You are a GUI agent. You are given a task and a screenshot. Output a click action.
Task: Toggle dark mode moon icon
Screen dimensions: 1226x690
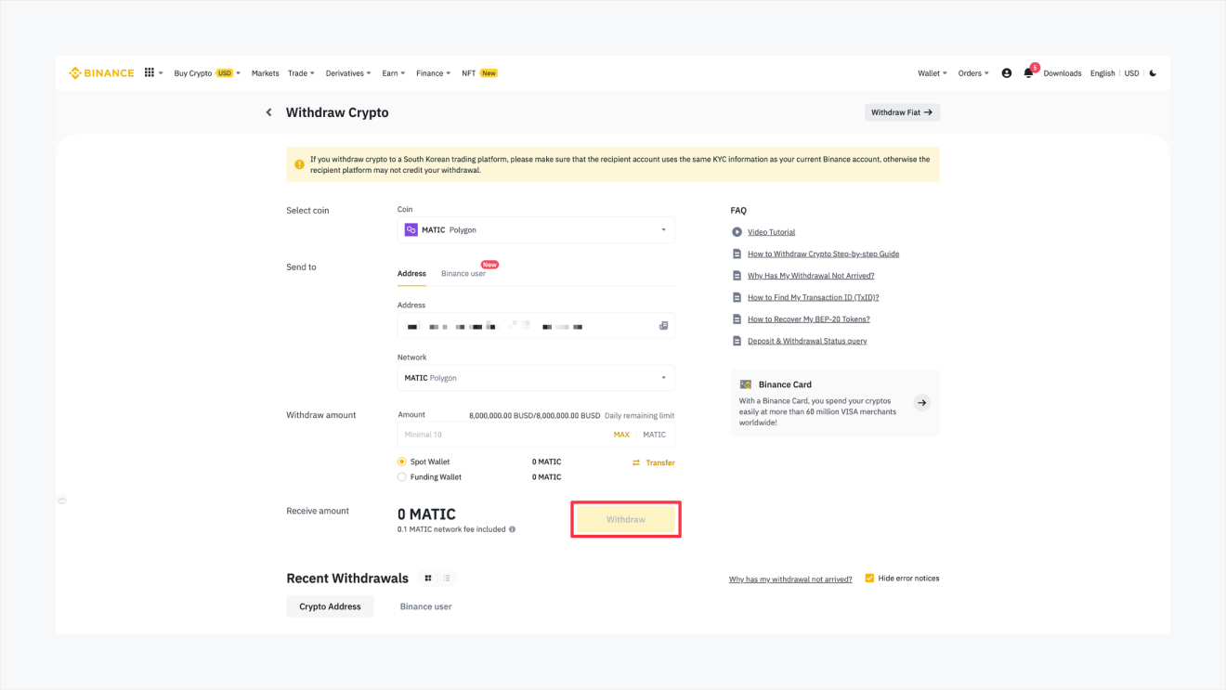point(1153,73)
